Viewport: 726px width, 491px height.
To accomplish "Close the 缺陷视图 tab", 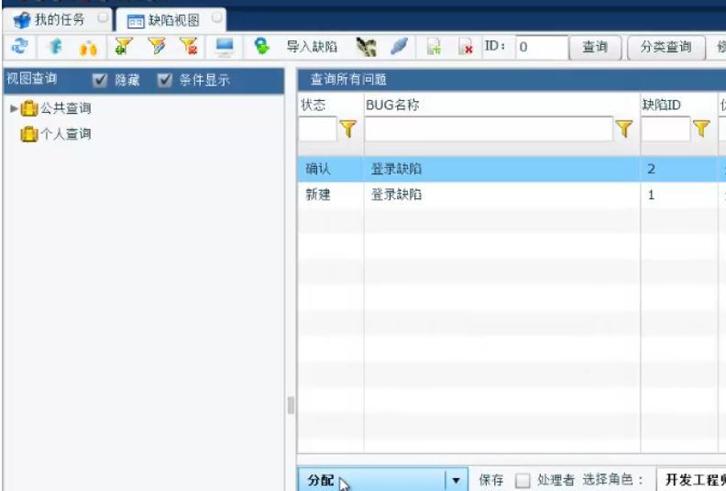I will point(216,18).
